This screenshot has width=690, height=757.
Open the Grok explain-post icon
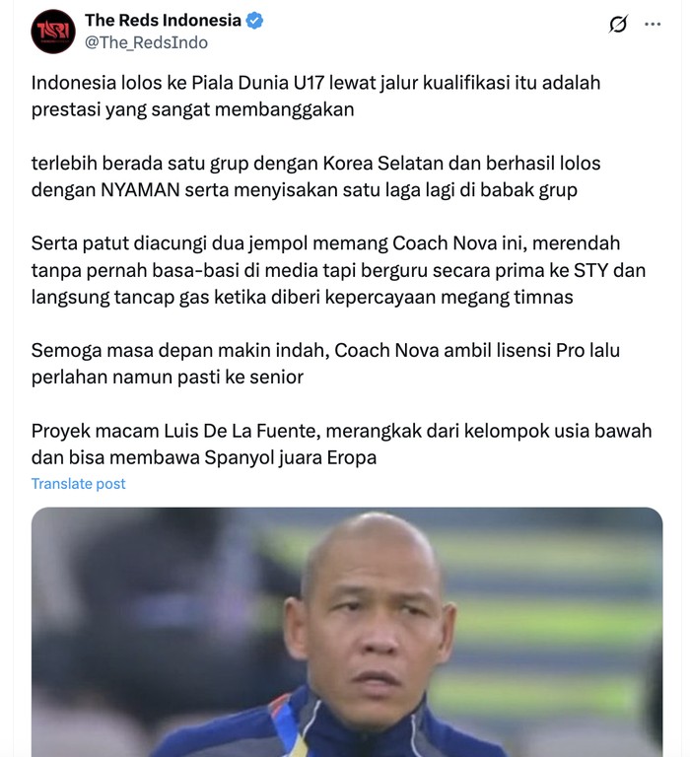pyautogui.click(x=618, y=24)
